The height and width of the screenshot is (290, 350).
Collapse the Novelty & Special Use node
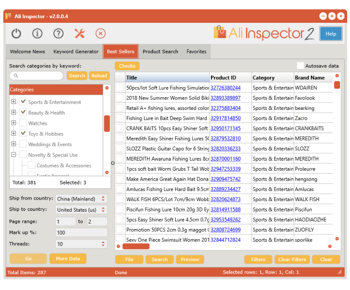point(13,155)
